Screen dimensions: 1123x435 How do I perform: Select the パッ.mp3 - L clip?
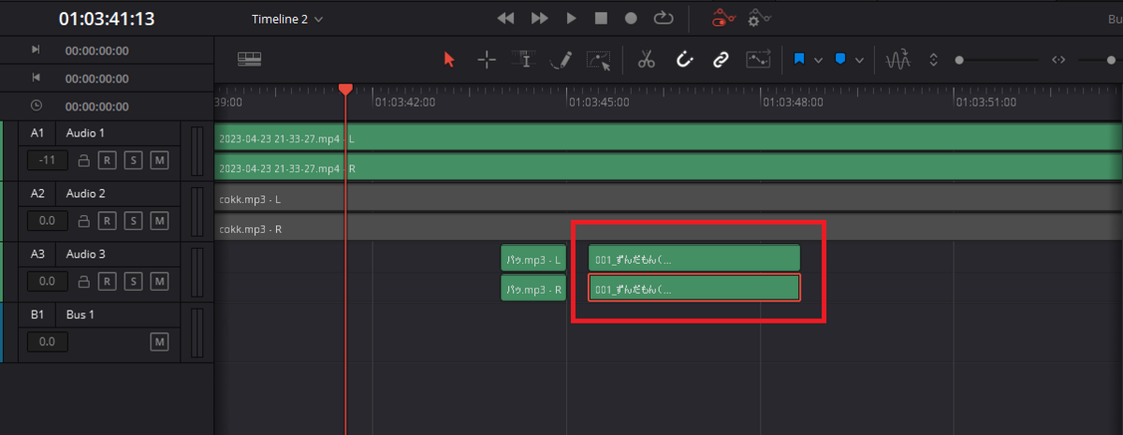[x=533, y=258]
